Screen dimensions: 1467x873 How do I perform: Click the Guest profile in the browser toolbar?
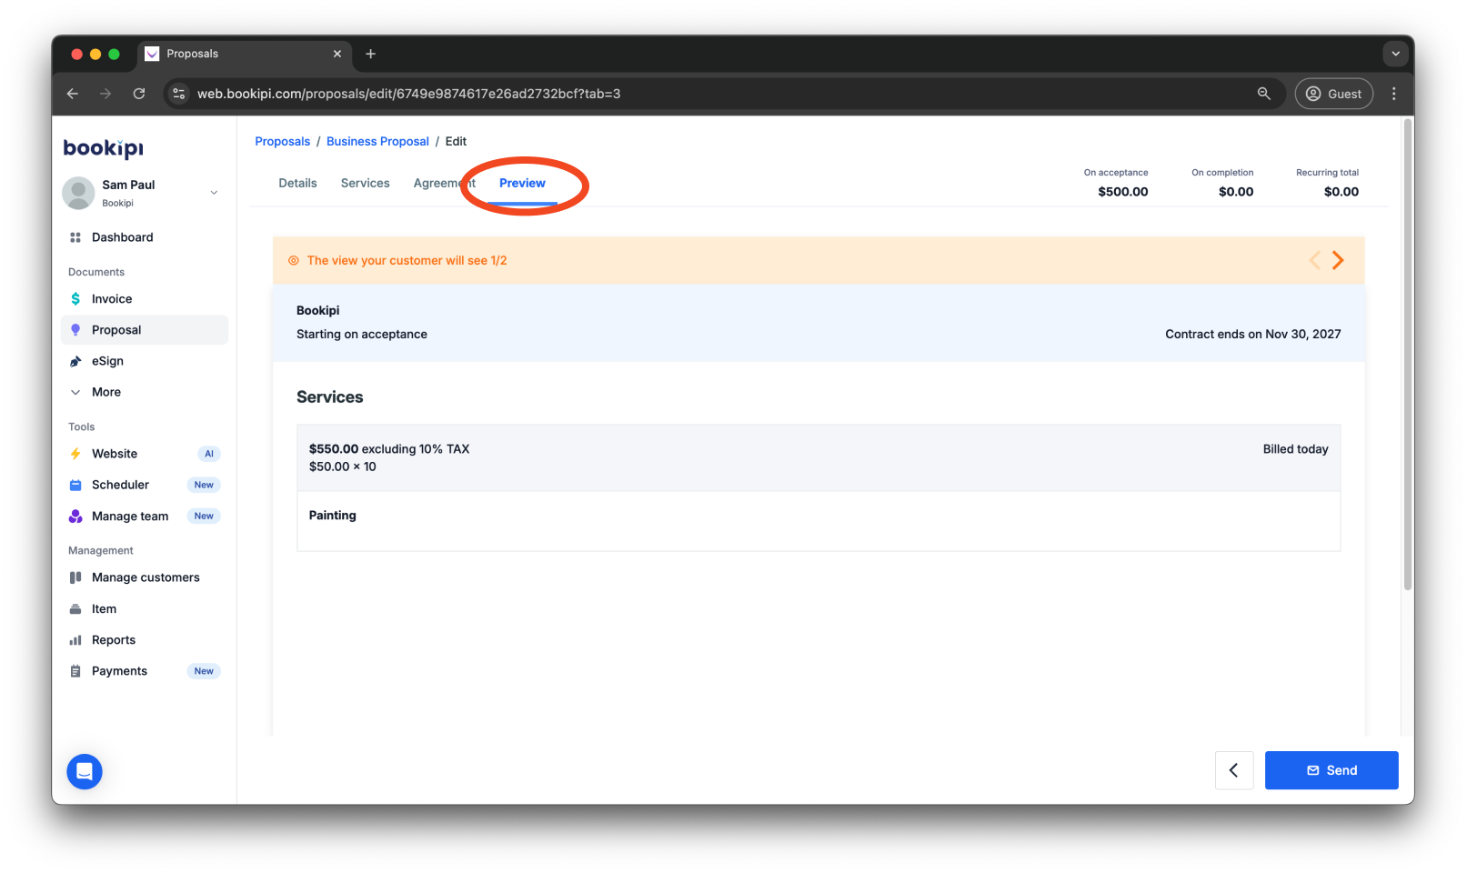1333,93
